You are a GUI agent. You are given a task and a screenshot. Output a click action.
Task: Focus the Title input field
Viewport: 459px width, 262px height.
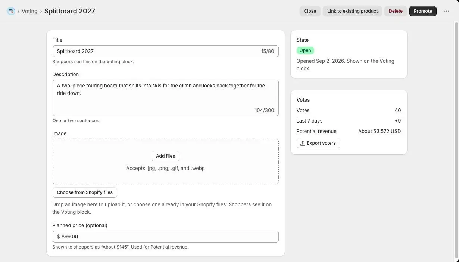tap(165, 51)
